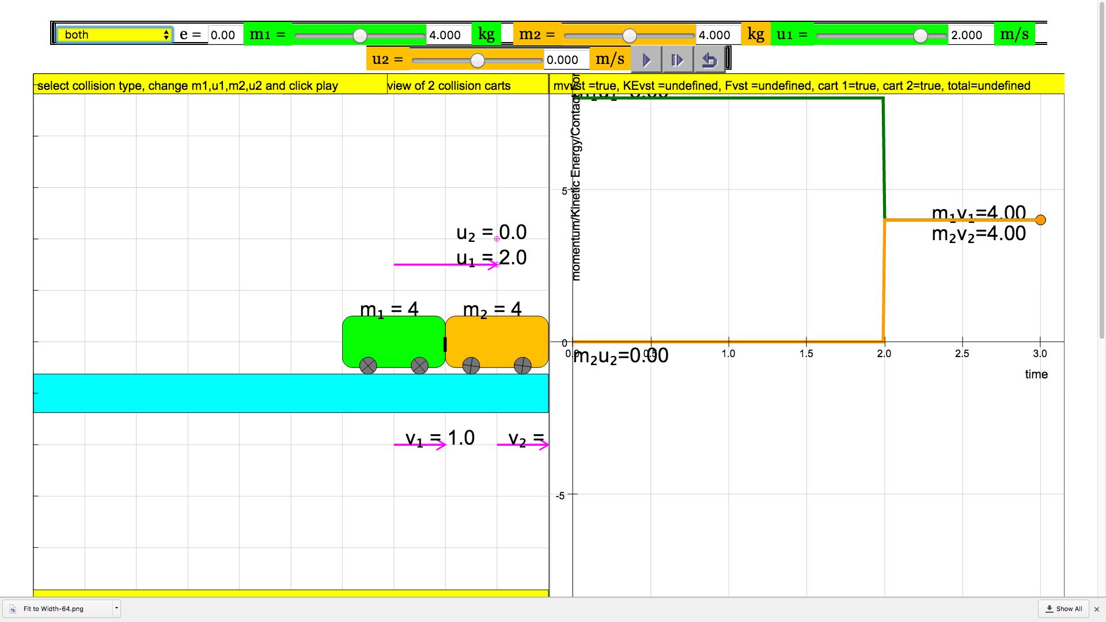Click the 'm₂ = 4' label above orange cart
Screen dimensions: 1106x622
pyautogui.click(x=492, y=310)
